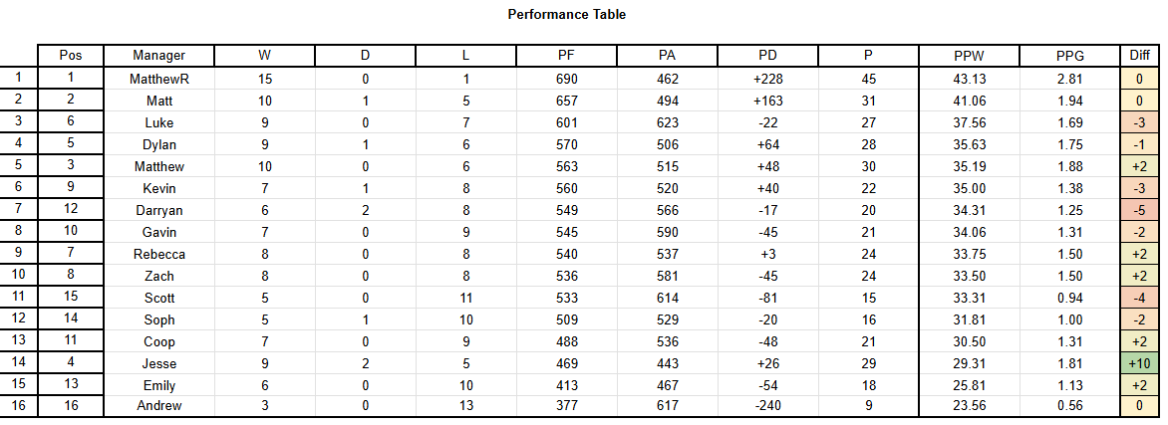Select Andrew's -240 point difference cell

tap(767, 406)
